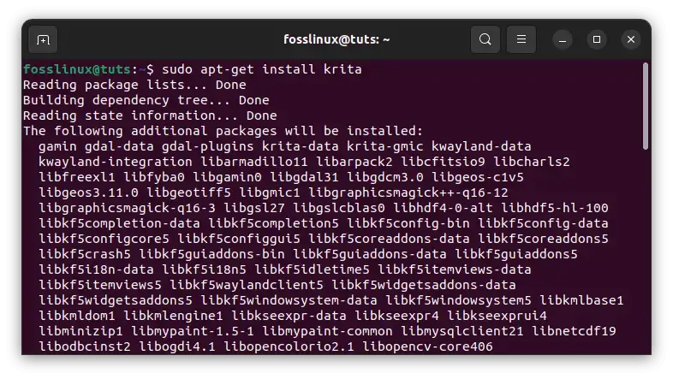Screen dimensions: 673x379
Task: Click the libhdf5-hl-100 package name
Action: click(x=555, y=208)
